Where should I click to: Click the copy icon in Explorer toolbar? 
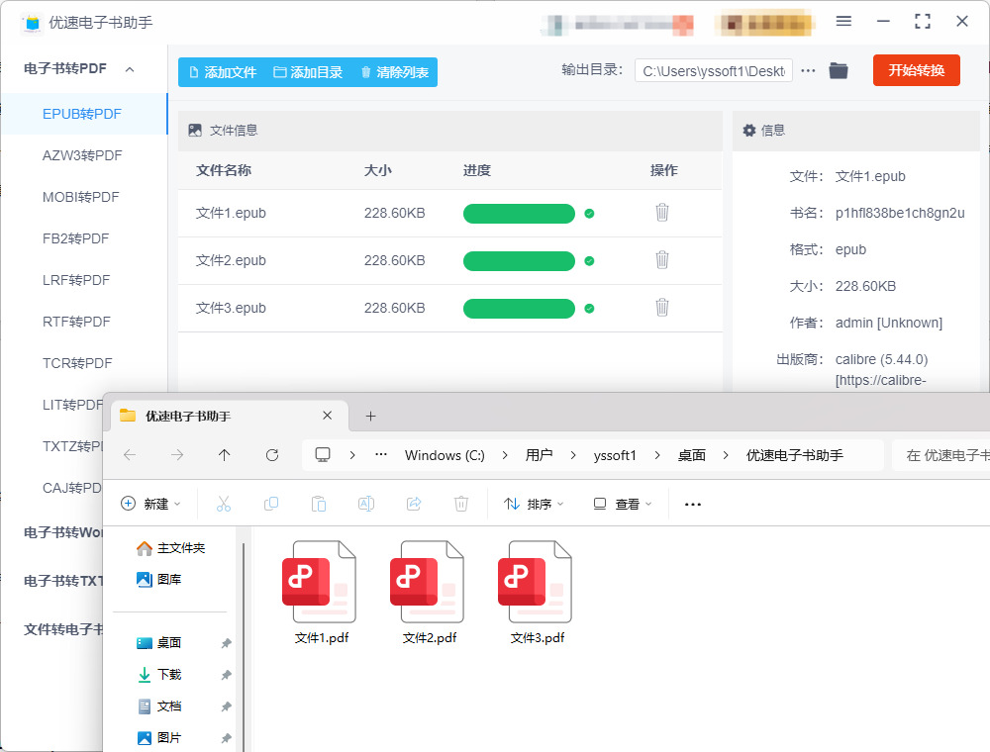(x=271, y=504)
